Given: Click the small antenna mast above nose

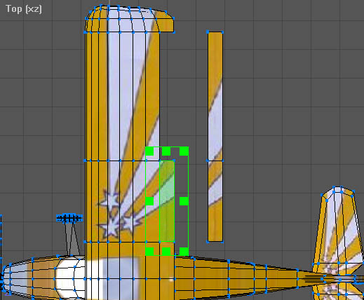Looking at the screenshot, I should [70, 234].
